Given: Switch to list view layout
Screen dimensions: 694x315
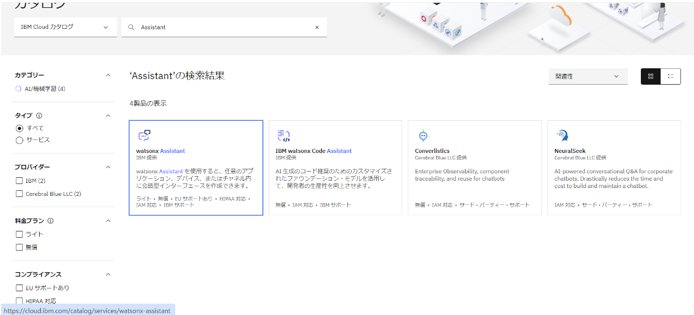Looking at the screenshot, I should click(x=670, y=76).
